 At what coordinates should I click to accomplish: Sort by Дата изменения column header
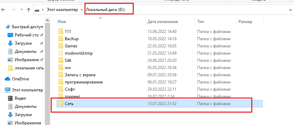coord(163,22)
